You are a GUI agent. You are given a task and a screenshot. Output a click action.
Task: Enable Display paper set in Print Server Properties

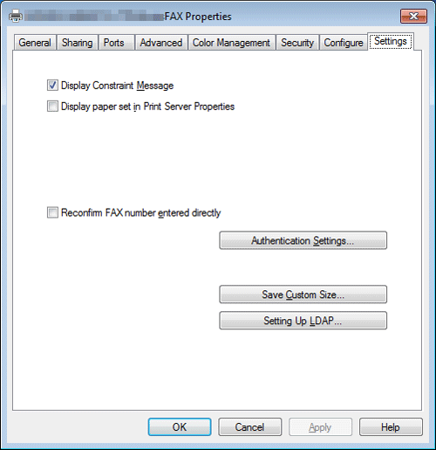[x=52, y=107]
